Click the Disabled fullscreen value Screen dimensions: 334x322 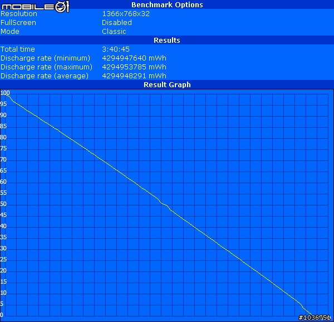[117, 23]
